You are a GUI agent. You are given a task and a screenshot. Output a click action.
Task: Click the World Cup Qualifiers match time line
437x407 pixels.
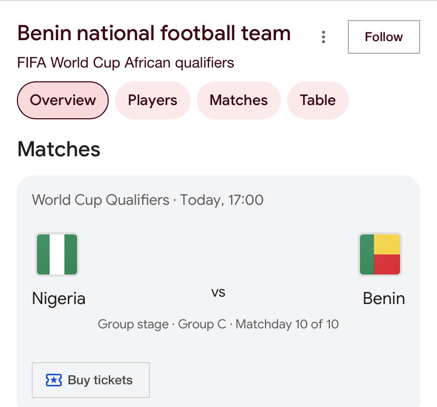click(x=148, y=200)
